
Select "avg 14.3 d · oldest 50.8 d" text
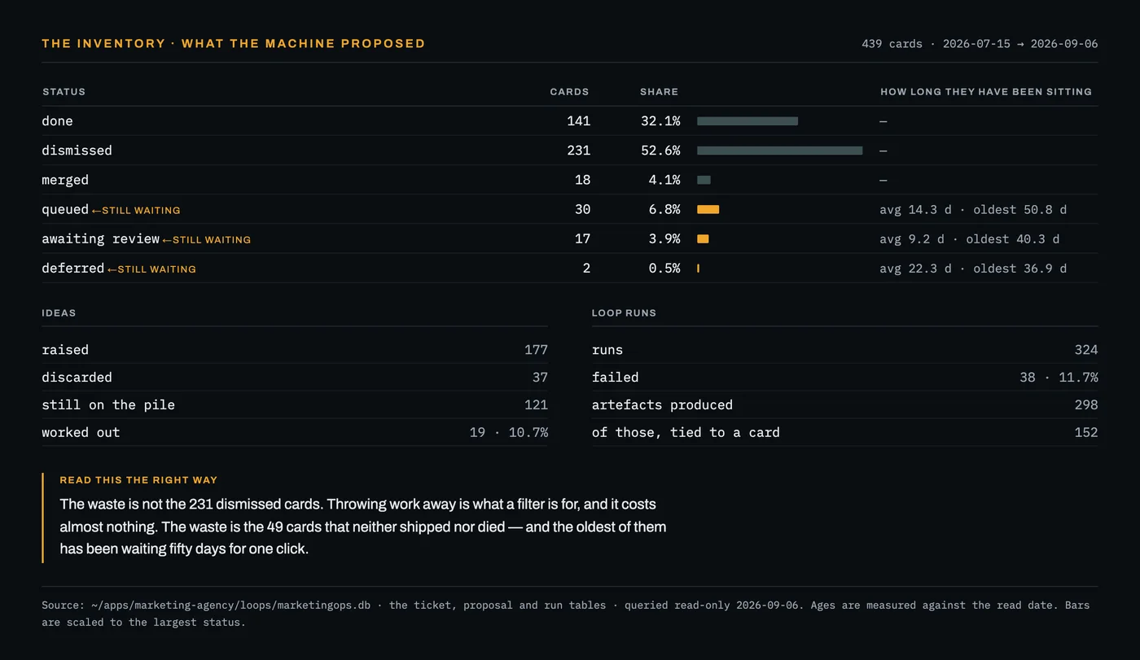(x=973, y=210)
